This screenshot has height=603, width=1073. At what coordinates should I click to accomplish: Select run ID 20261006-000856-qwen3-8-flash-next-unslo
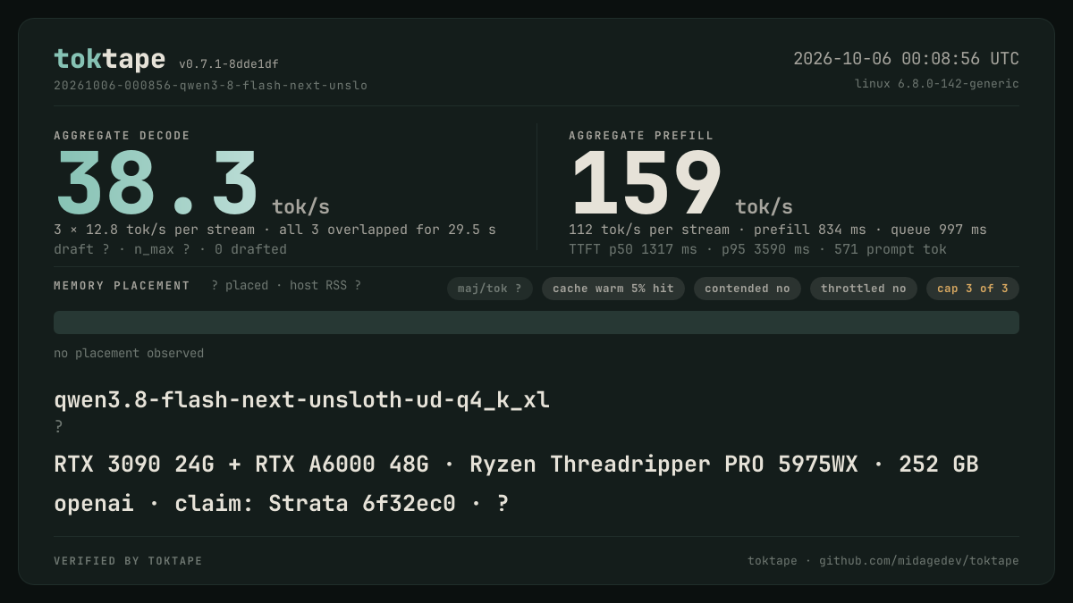[210, 86]
